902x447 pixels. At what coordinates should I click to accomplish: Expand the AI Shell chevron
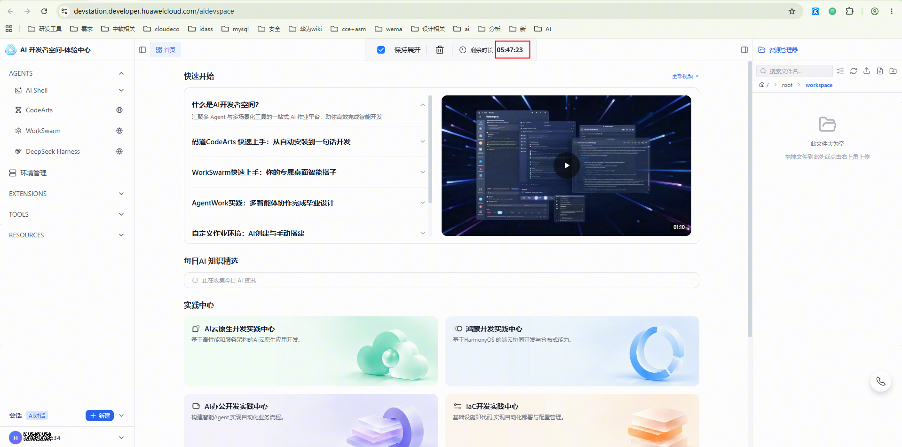point(121,90)
